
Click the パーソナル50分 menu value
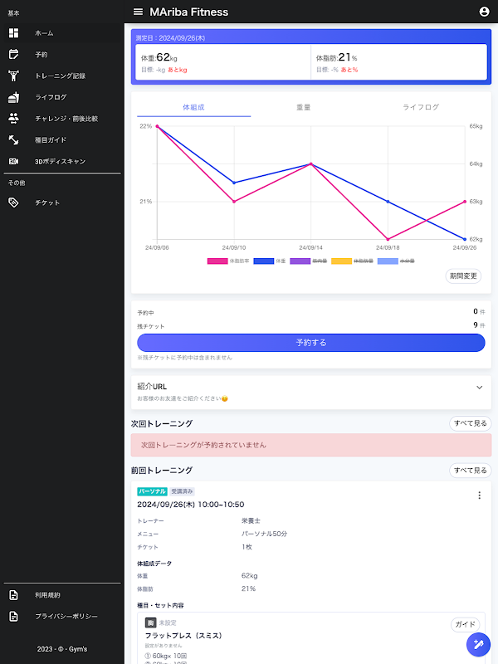pyautogui.click(x=264, y=534)
